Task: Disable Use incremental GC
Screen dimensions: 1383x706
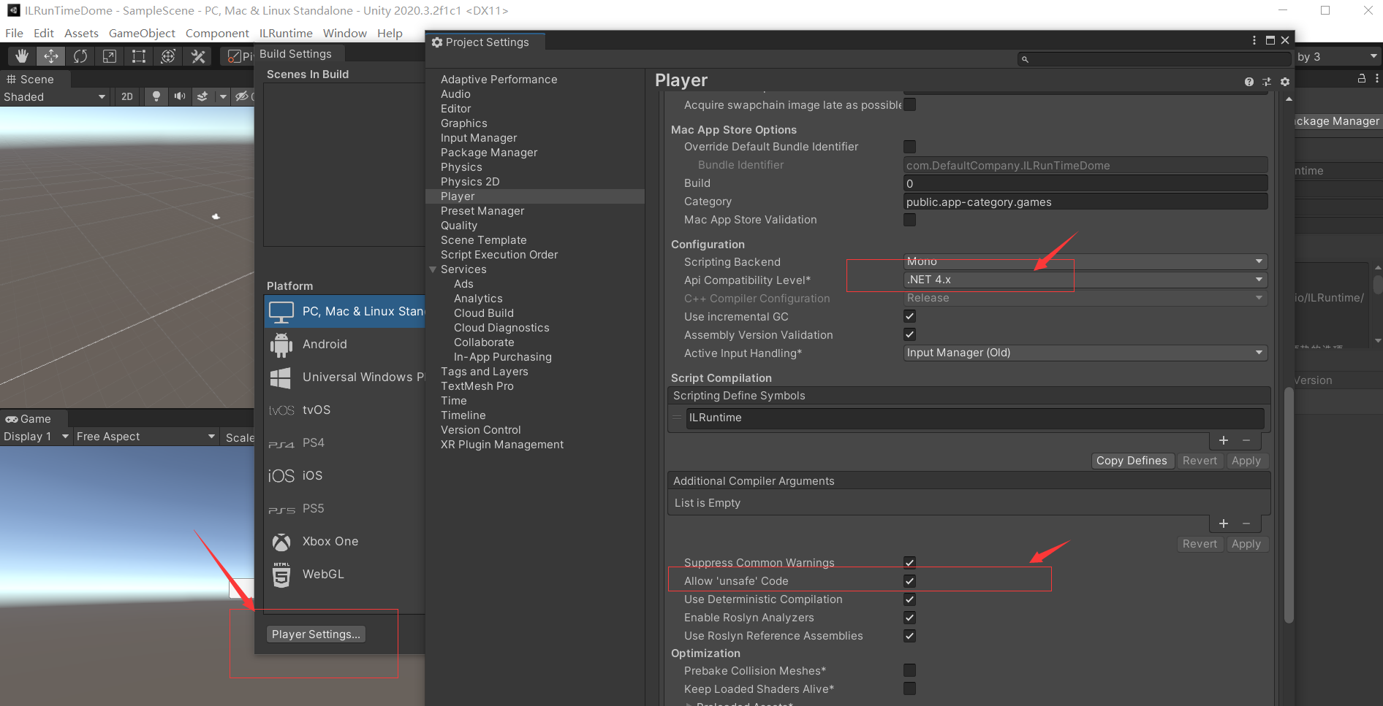Action: pyautogui.click(x=909, y=316)
